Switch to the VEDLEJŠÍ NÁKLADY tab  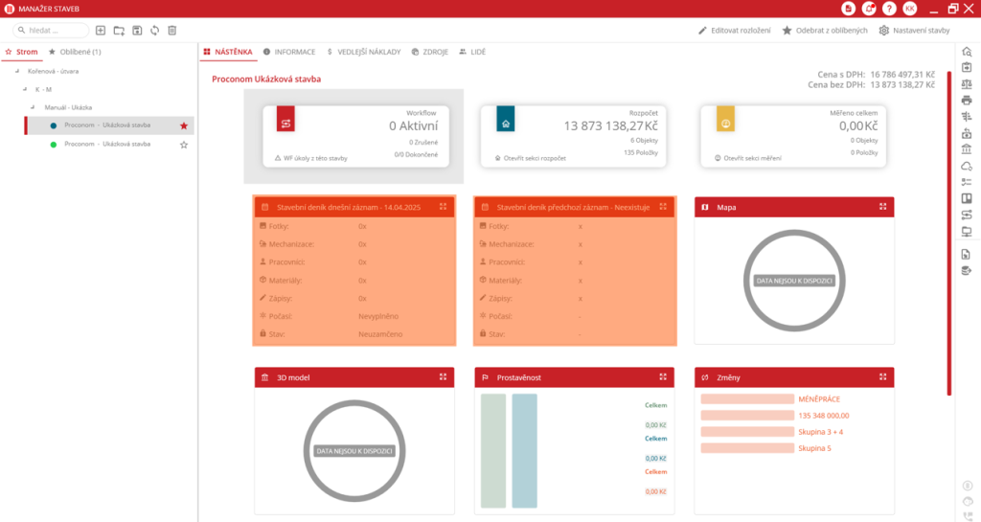coord(362,52)
